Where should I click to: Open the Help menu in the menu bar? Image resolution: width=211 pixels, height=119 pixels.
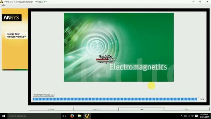(3, 5)
